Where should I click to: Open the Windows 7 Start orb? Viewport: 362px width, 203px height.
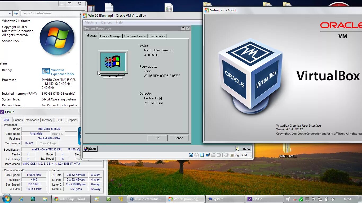click(x=7, y=199)
